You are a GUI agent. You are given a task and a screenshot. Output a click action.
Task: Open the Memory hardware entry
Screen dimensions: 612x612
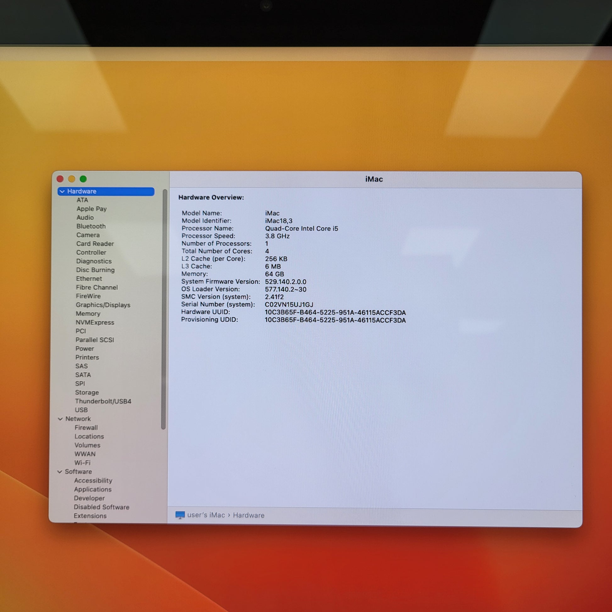pyautogui.click(x=88, y=314)
